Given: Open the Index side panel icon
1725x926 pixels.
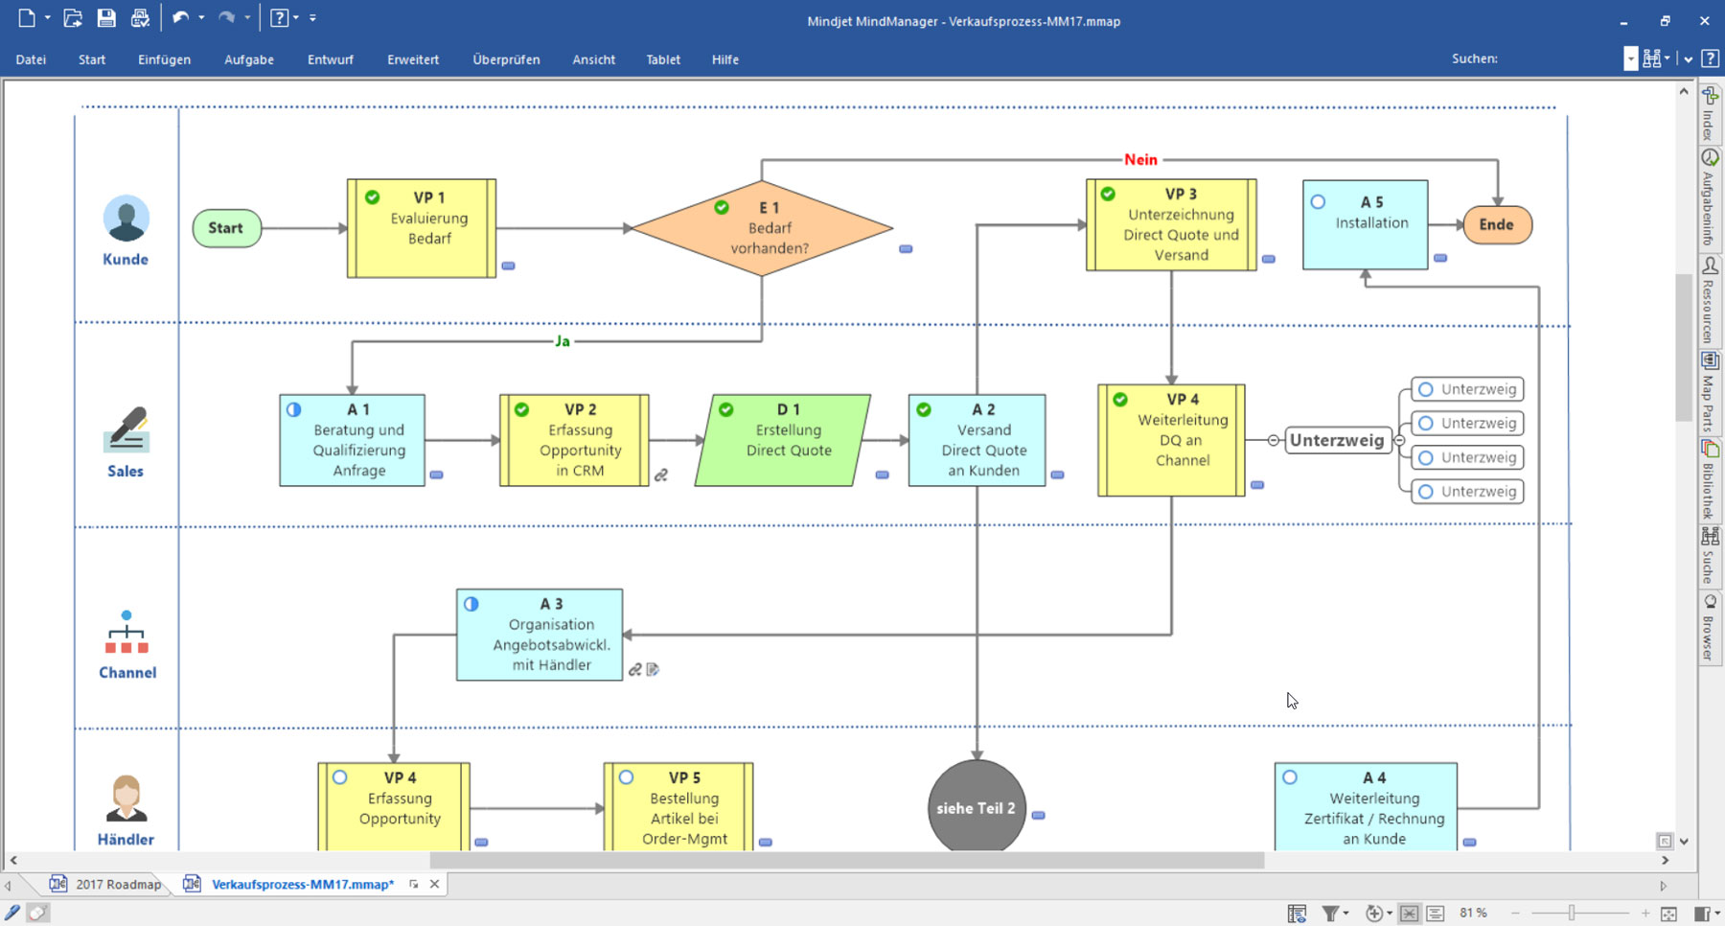Looking at the screenshot, I should click(1710, 96).
